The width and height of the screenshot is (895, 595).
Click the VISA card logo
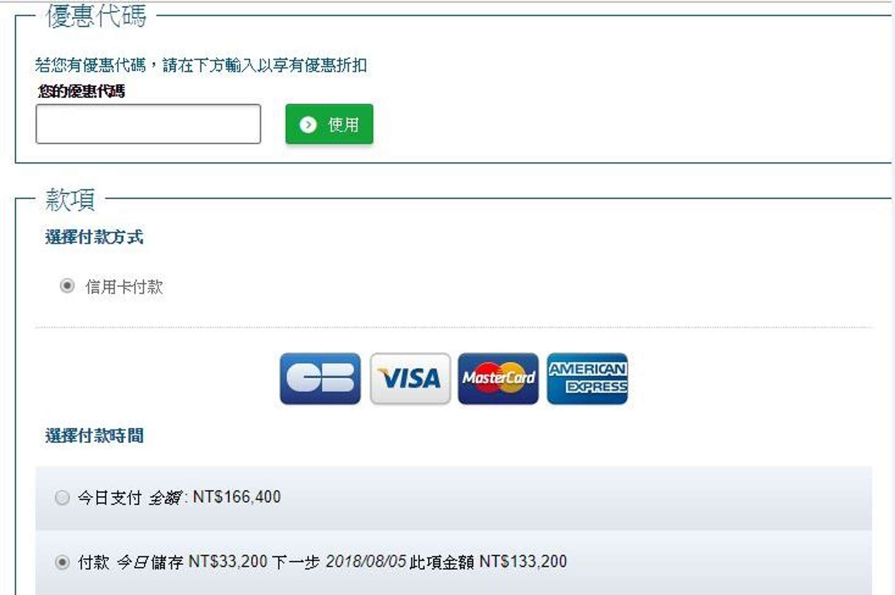pyautogui.click(x=410, y=378)
